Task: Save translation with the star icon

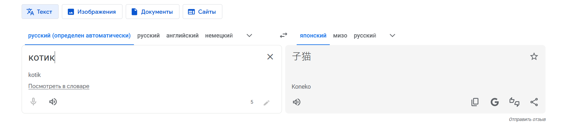Action: click(x=534, y=57)
